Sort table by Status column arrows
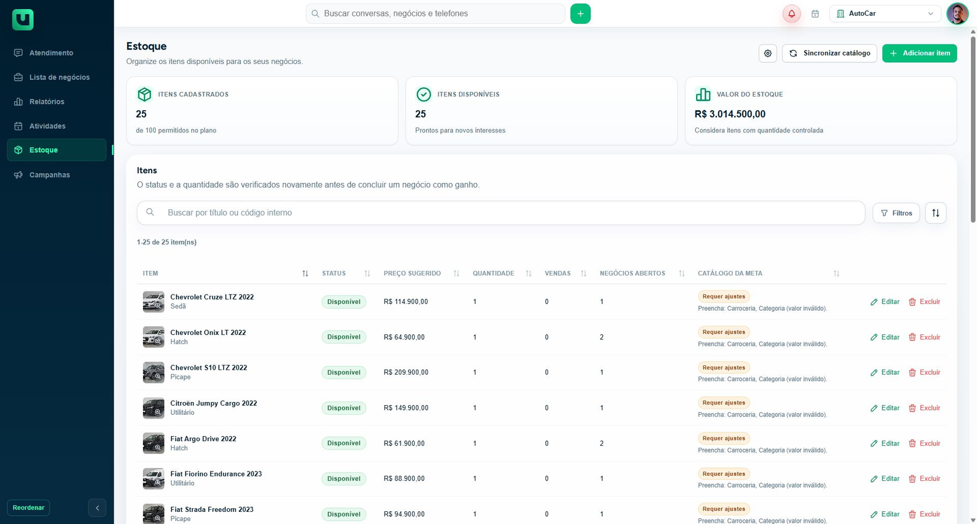This screenshot has width=977, height=524. [x=367, y=273]
